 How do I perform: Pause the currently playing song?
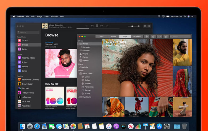click(97, 26)
